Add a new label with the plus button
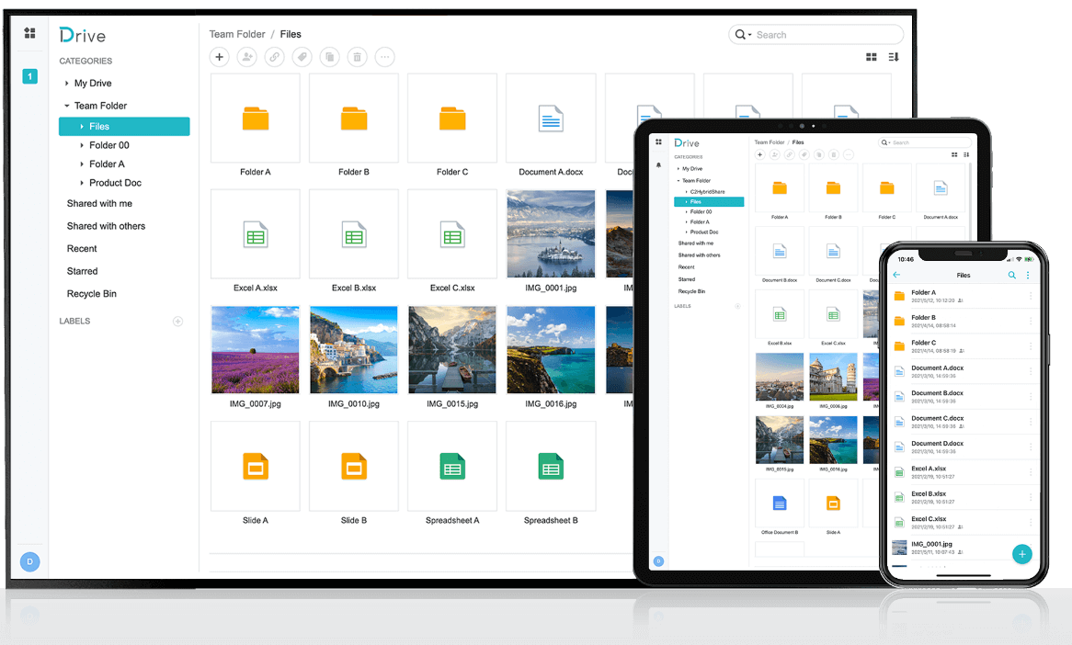Image resolution: width=1072 pixels, height=645 pixels. [x=177, y=321]
